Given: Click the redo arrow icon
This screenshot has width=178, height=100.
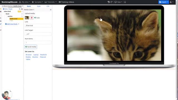Looking at the screenshot, I should [112, 2].
